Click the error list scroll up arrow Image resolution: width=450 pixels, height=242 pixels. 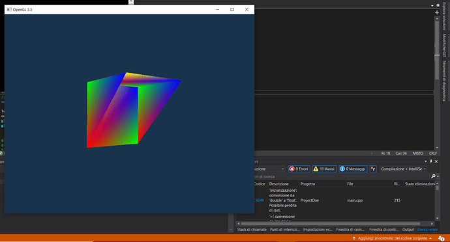coord(438,183)
